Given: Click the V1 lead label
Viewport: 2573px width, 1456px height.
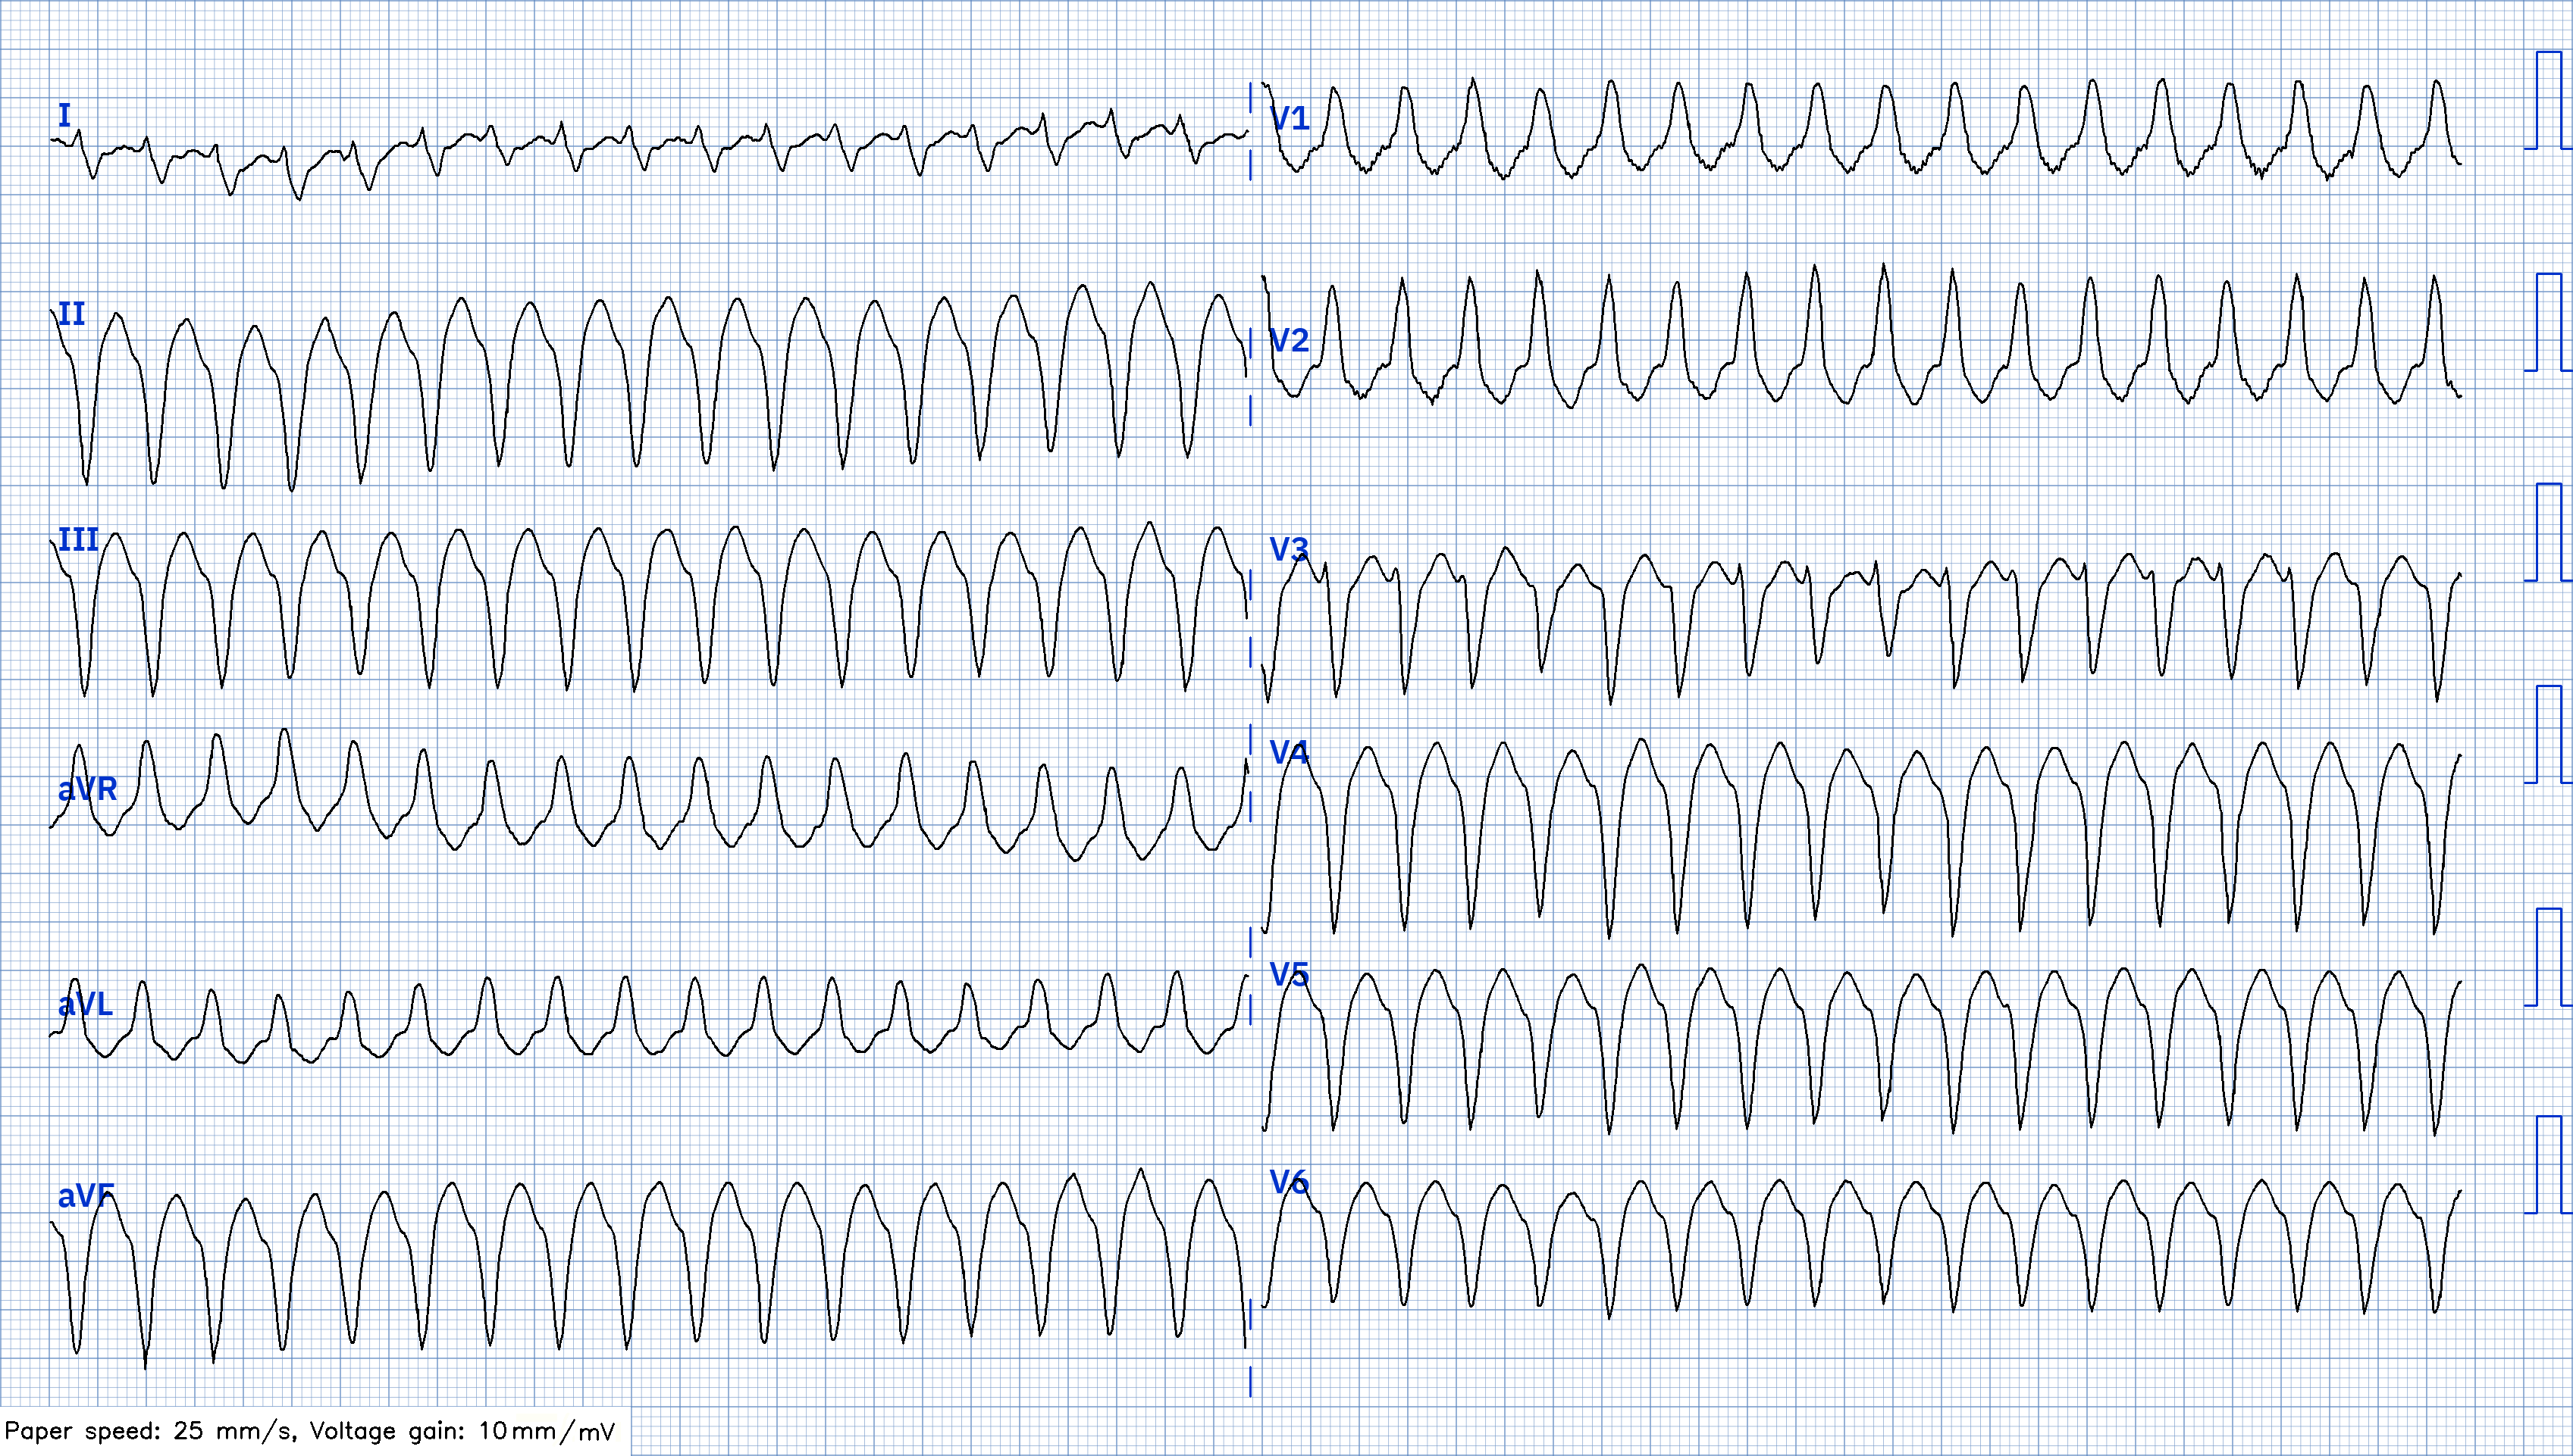Looking at the screenshot, I should pos(1289,119).
